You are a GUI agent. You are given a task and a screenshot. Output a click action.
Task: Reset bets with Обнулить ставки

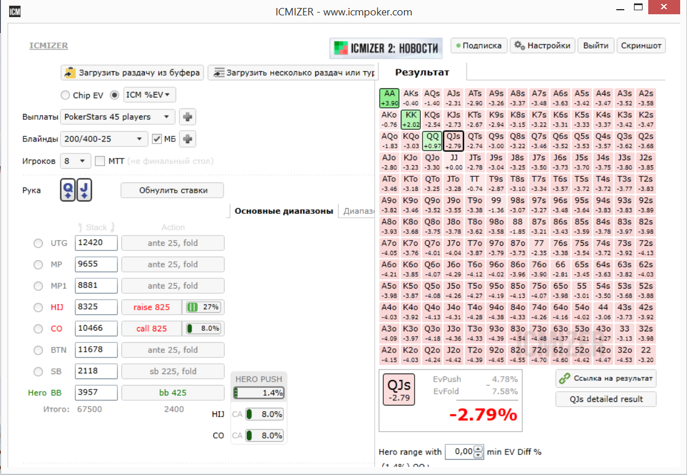[172, 190]
